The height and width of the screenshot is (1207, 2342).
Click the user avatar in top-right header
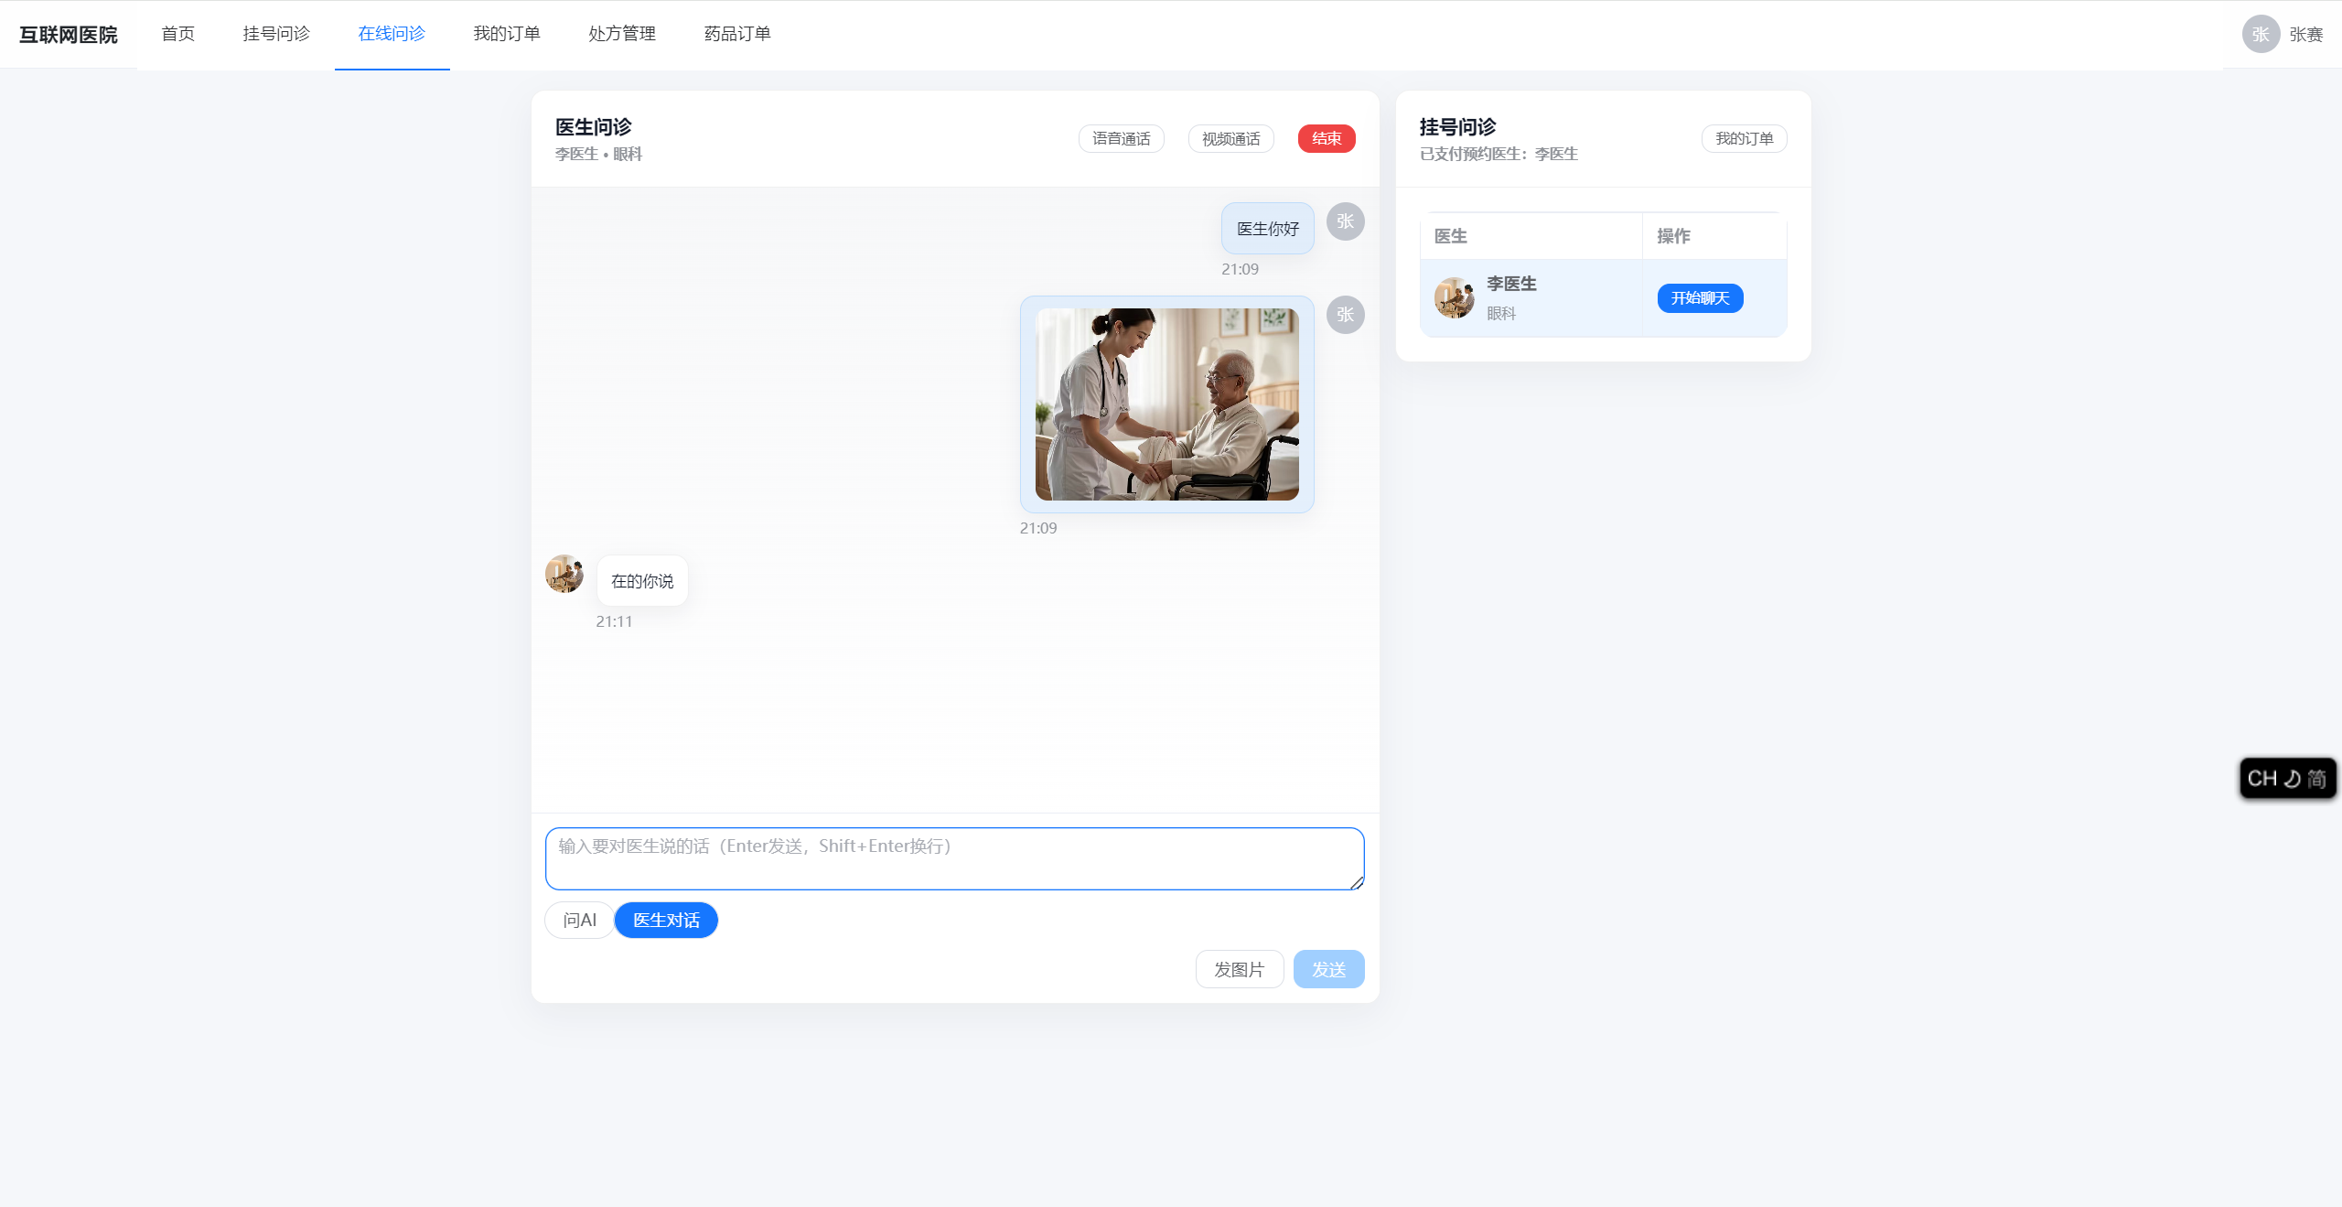[x=2260, y=34]
